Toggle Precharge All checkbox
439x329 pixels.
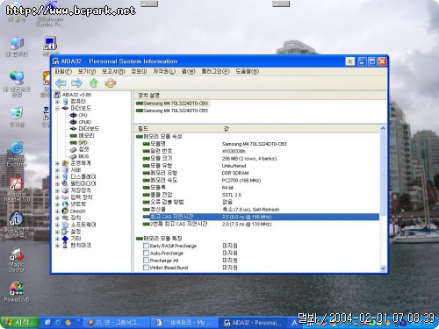point(146,261)
